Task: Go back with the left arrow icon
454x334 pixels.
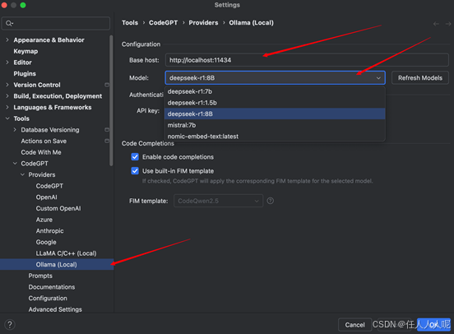Action: (x=436, y=24)
